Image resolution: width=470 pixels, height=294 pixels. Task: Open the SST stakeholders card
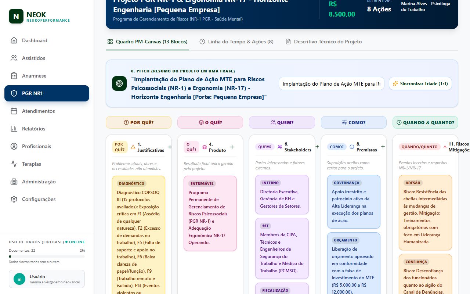[x=282, y=248]
